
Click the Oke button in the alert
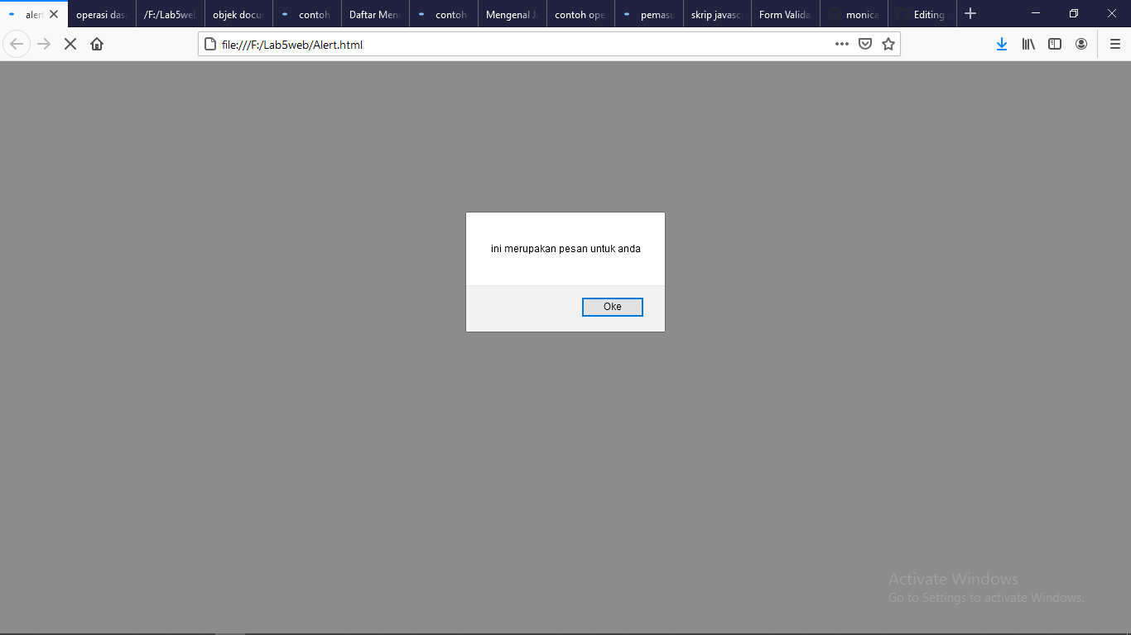click(612, 307)
